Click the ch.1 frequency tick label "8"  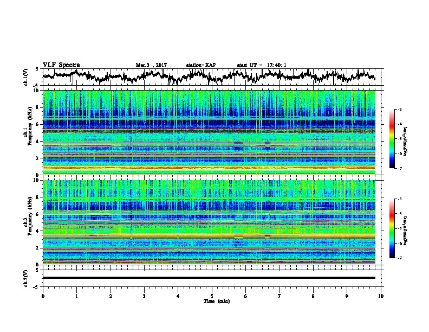coord(38,107)
